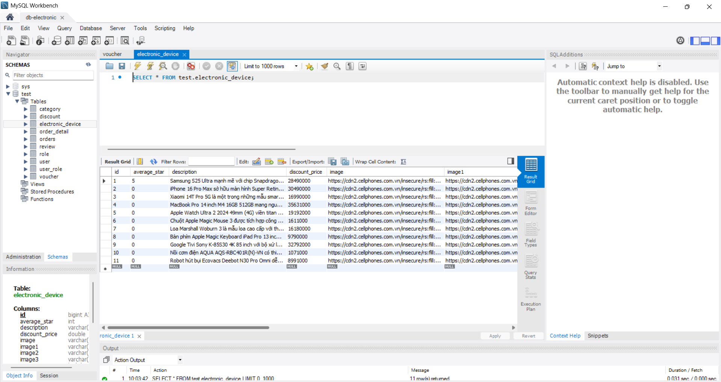
Task: Open a SQL script file in new tab
Action: coord(25,41)
